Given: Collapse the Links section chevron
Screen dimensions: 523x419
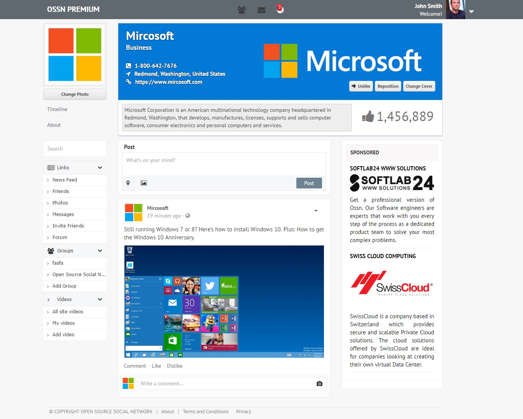Looking at the screenshot, I should click(x=100, y=167).
